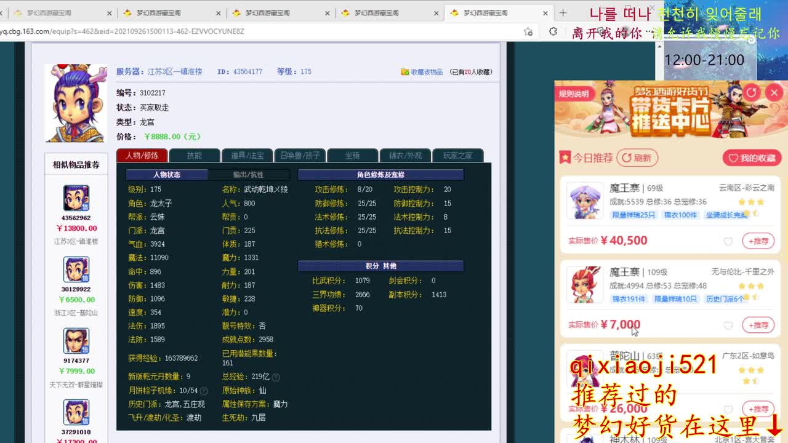Select the 人物状态 sub-tab
The width and height of the screenshot is (788, 443).
coord(167,175)
